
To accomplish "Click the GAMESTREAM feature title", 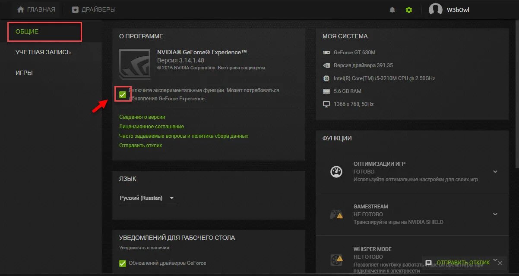I will [371, 207].
